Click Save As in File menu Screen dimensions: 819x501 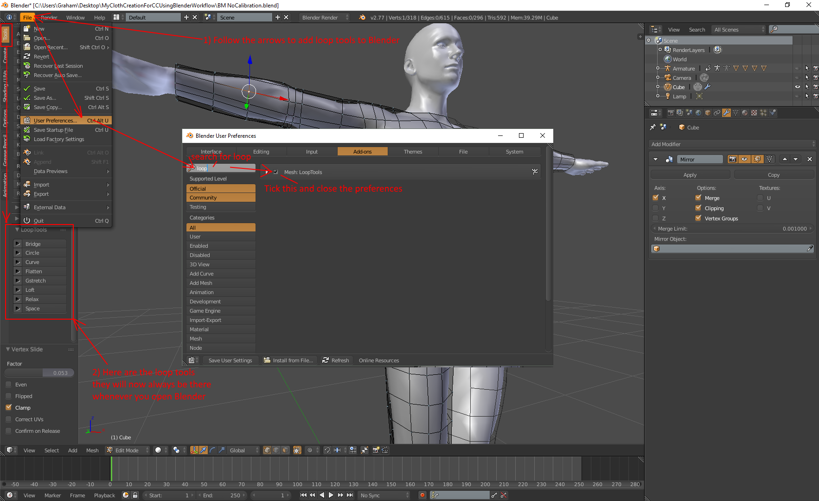click(66, 98)
